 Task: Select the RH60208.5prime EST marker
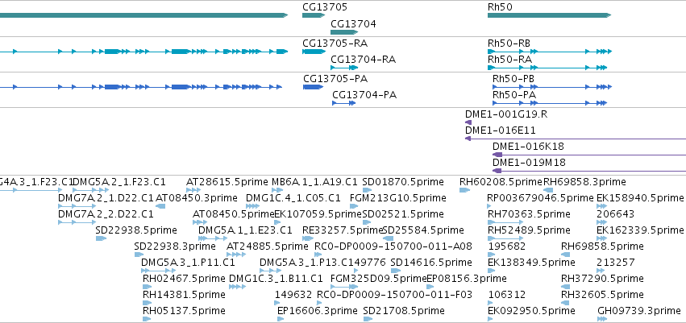coord(464,190)
